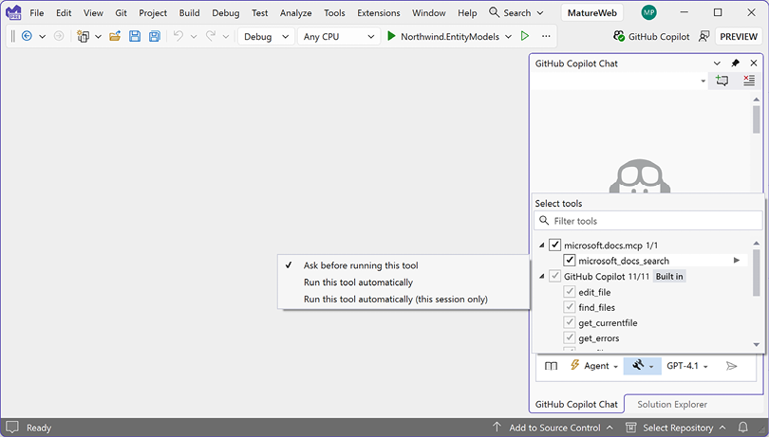The height and width of the screenshot is (437, 769).
Task: Uncheck the microsoft_docs_search checkbox
Action: [x=570, y=260]
